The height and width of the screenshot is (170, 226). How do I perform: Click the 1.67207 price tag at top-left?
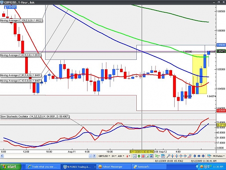pyautogui.click(x=10, y=7)
